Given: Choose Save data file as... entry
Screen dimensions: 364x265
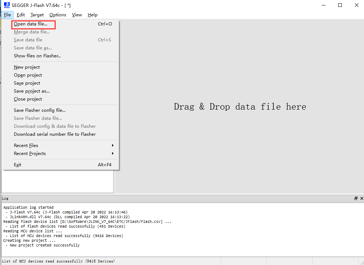Looking at the screenshot, I should pos(60,48).
